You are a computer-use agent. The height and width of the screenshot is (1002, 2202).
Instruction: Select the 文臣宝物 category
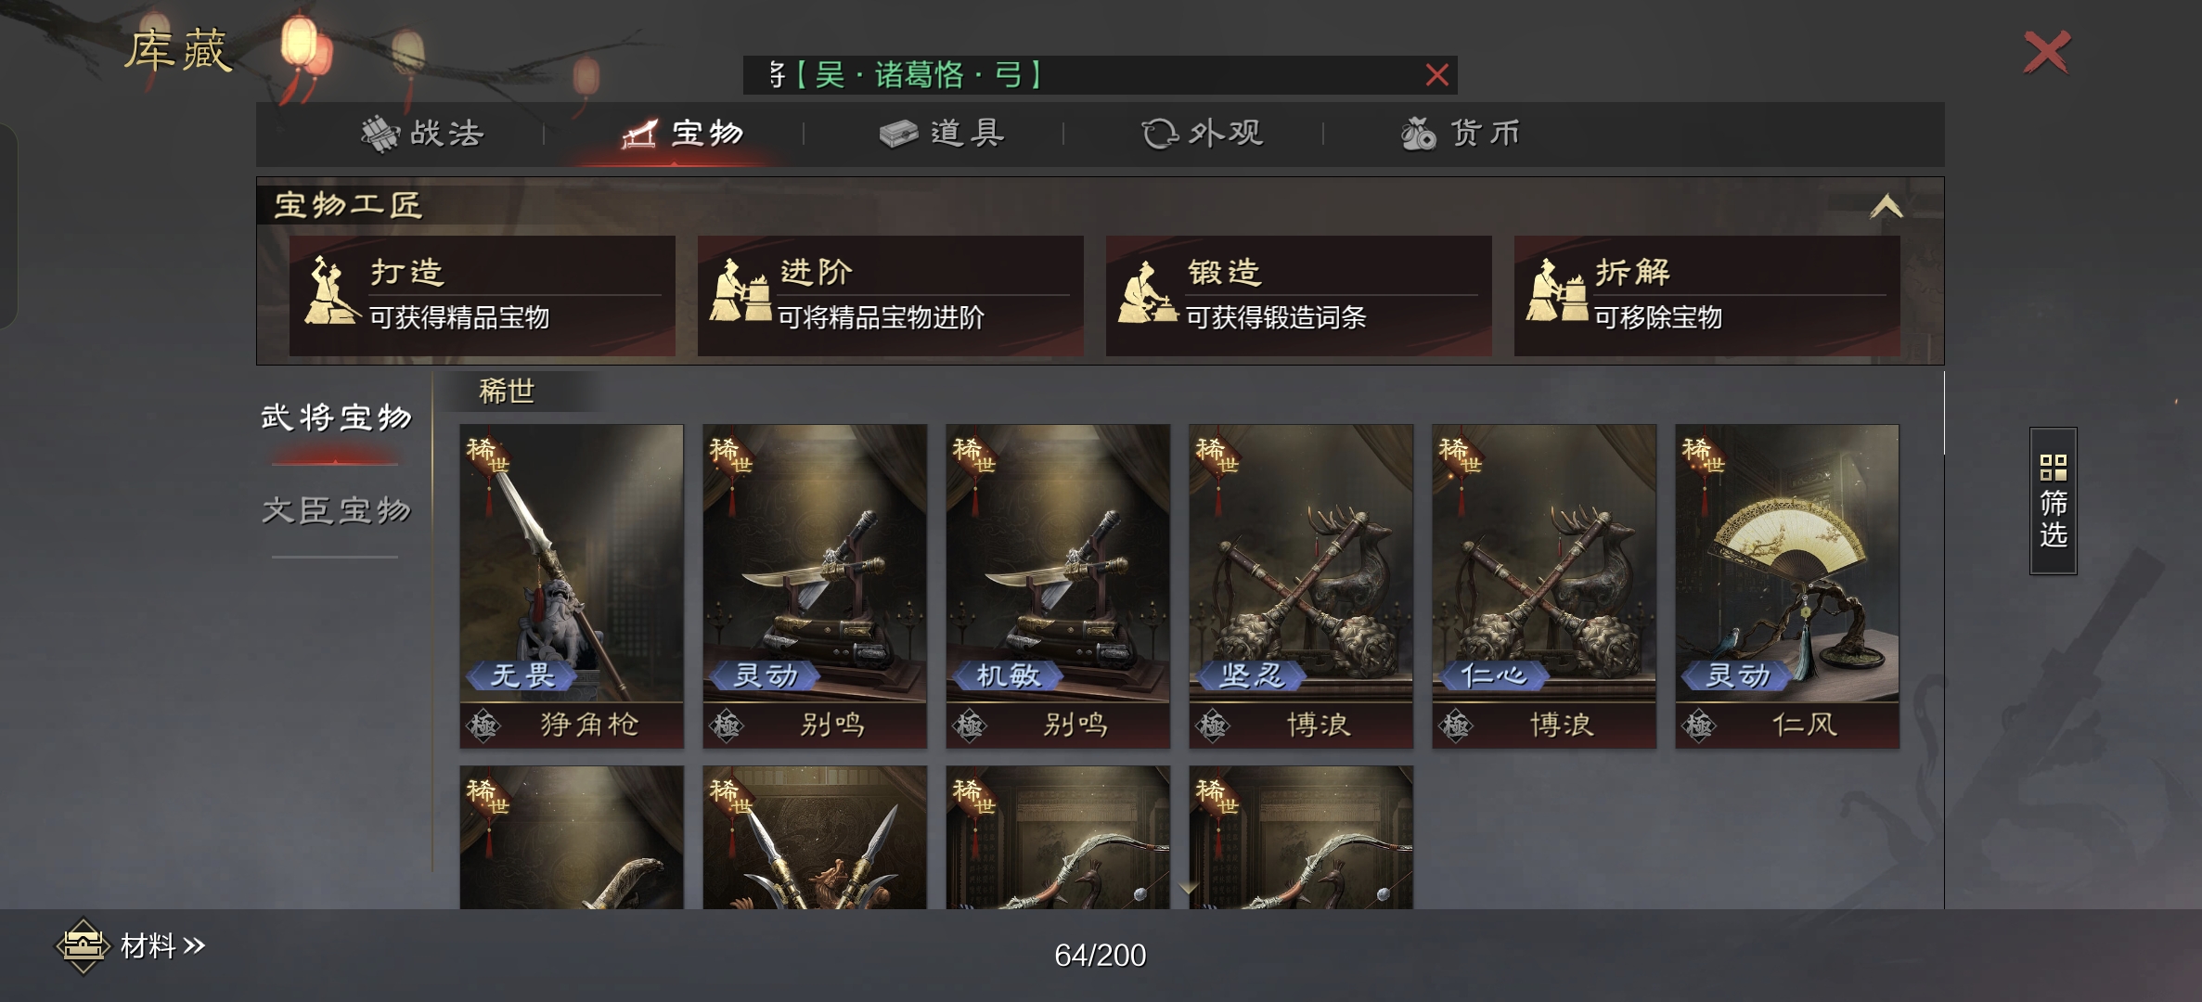point(336,510)
